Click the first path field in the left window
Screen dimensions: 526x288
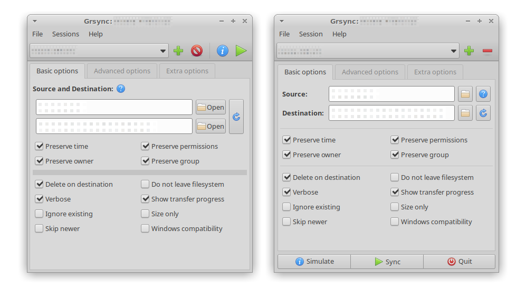pos(114,107)
